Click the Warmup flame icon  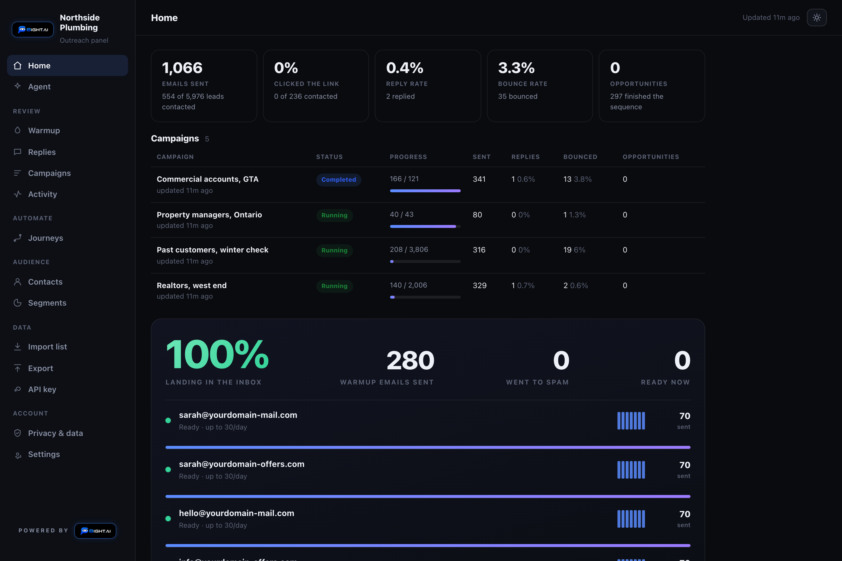[x=18, y=130]
